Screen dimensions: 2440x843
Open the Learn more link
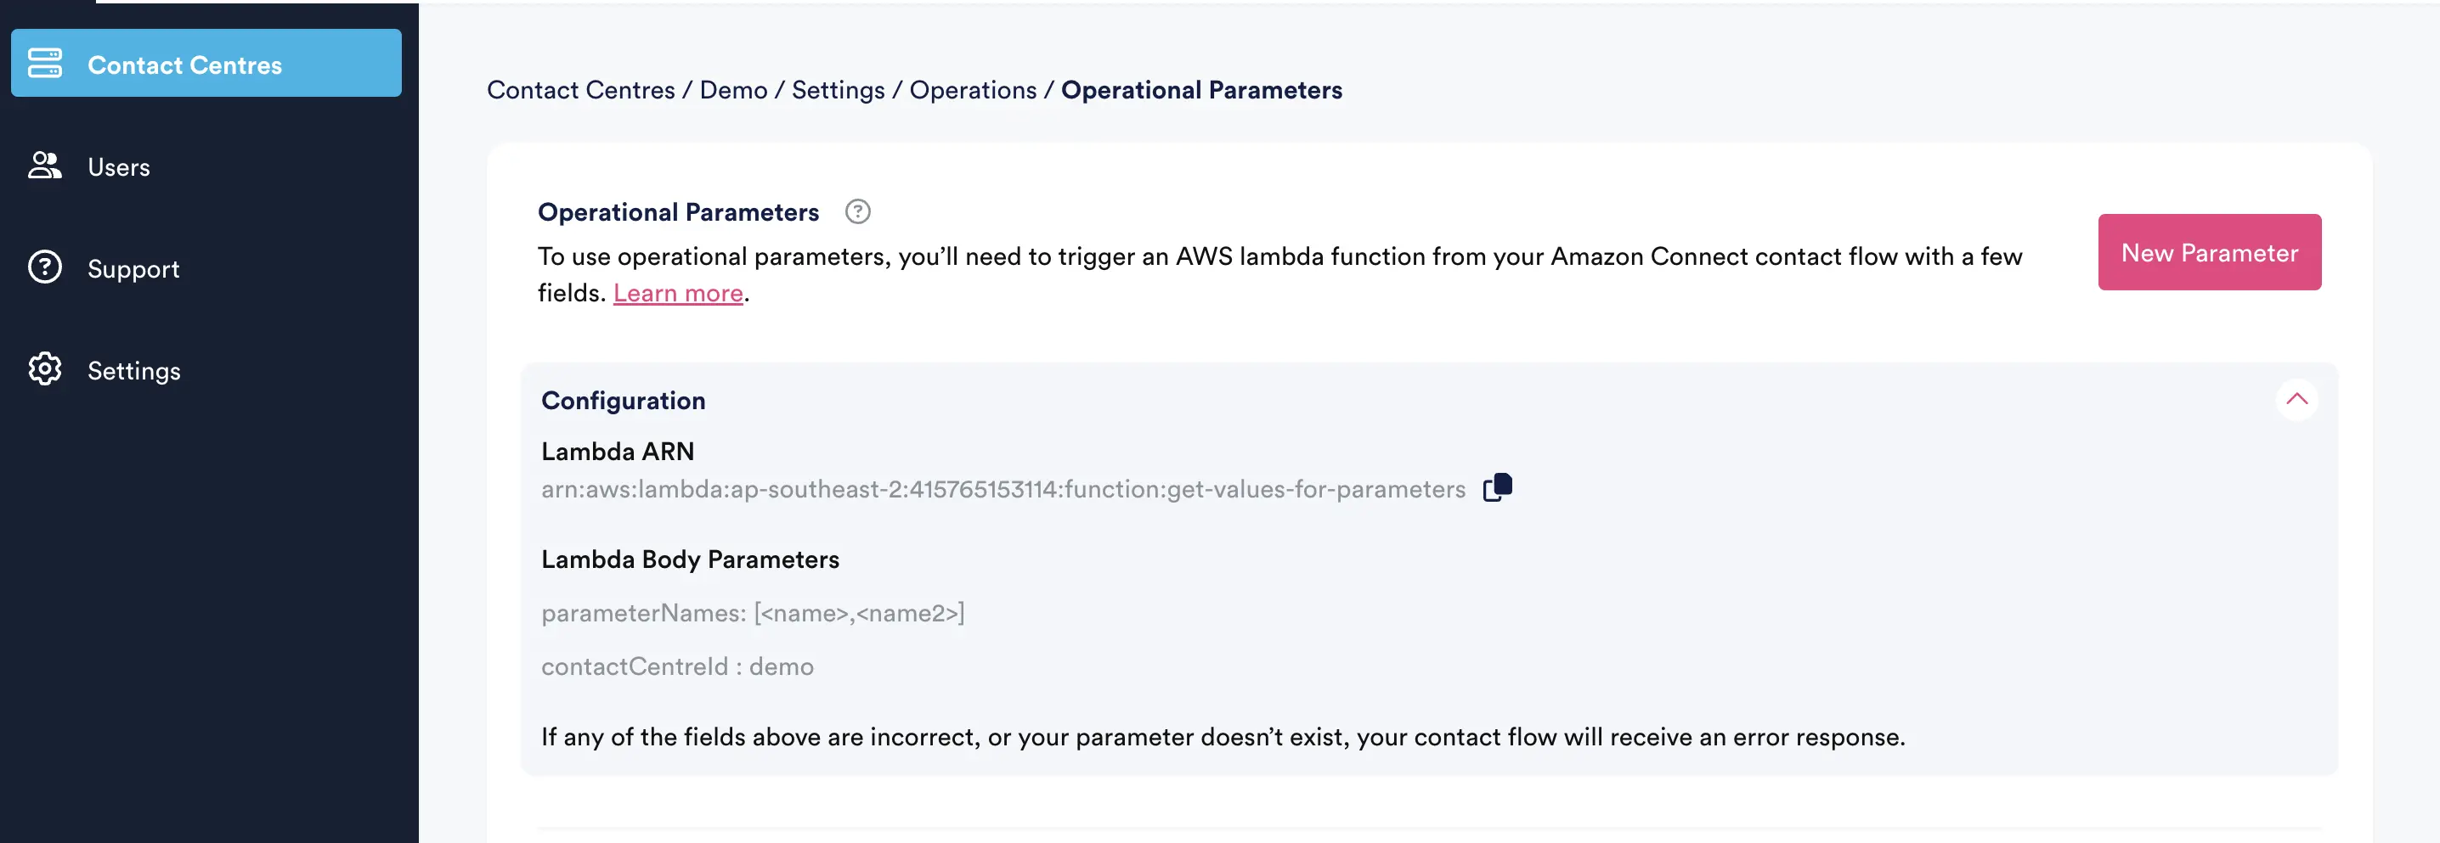[x=677, y=292]
